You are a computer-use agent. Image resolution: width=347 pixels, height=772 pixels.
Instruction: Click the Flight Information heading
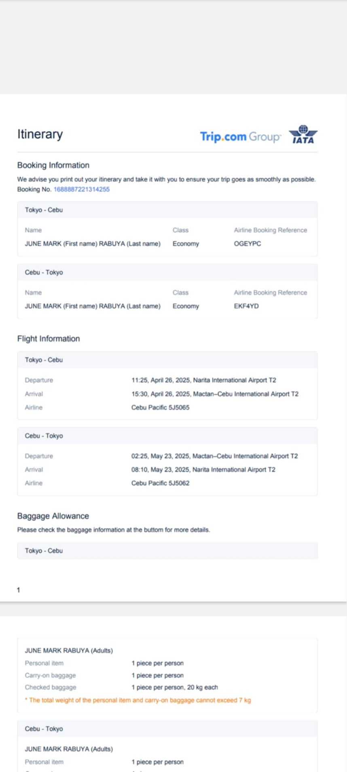coord(49,339)
